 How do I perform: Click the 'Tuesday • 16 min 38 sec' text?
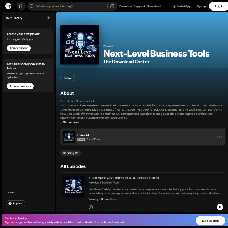(103, 199)
